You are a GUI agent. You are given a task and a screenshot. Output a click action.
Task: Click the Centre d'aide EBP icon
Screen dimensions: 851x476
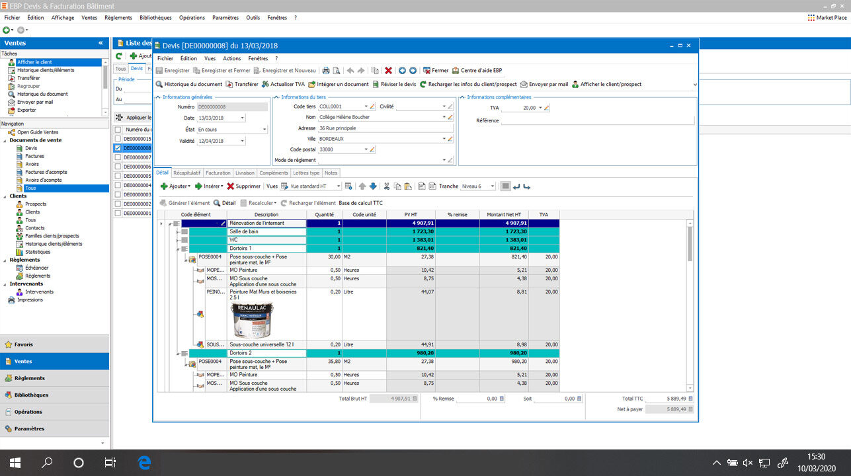click(454, 69)
